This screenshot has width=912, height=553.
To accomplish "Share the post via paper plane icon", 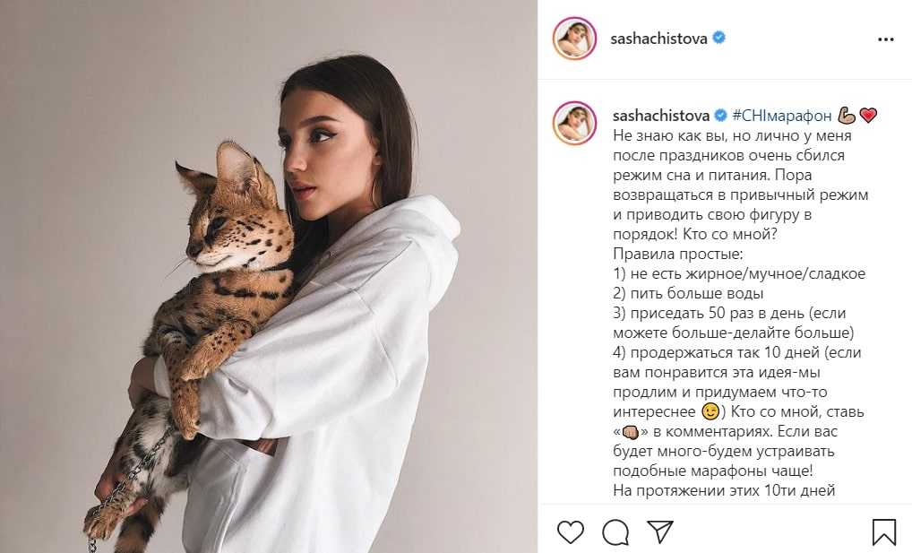I will (660, 531).
